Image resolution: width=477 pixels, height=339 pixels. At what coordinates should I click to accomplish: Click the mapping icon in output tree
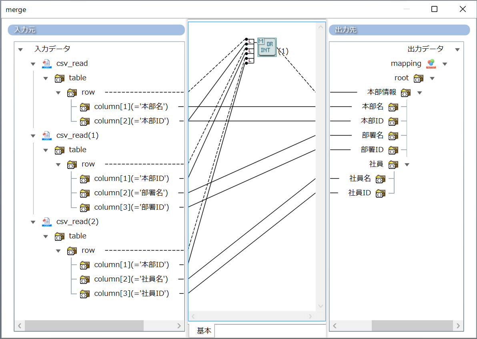[431, 64]
